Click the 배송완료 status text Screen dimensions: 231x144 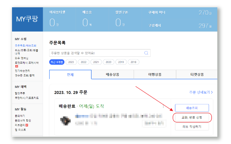click(x=67, y=106)
